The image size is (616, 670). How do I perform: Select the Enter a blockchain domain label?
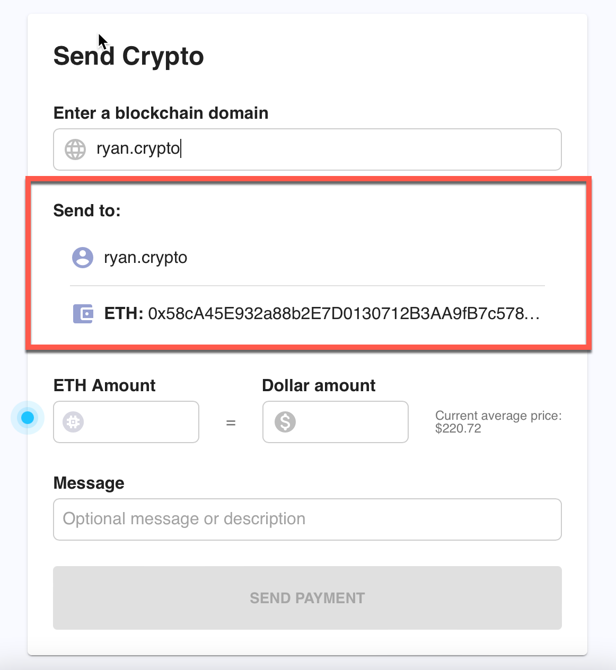click(161, 113)
